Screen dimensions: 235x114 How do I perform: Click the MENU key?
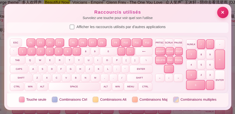tap(130, 86)
